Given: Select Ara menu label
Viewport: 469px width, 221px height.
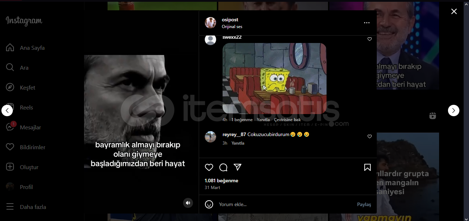Looking at the screenshot, I should click(24, 68).
